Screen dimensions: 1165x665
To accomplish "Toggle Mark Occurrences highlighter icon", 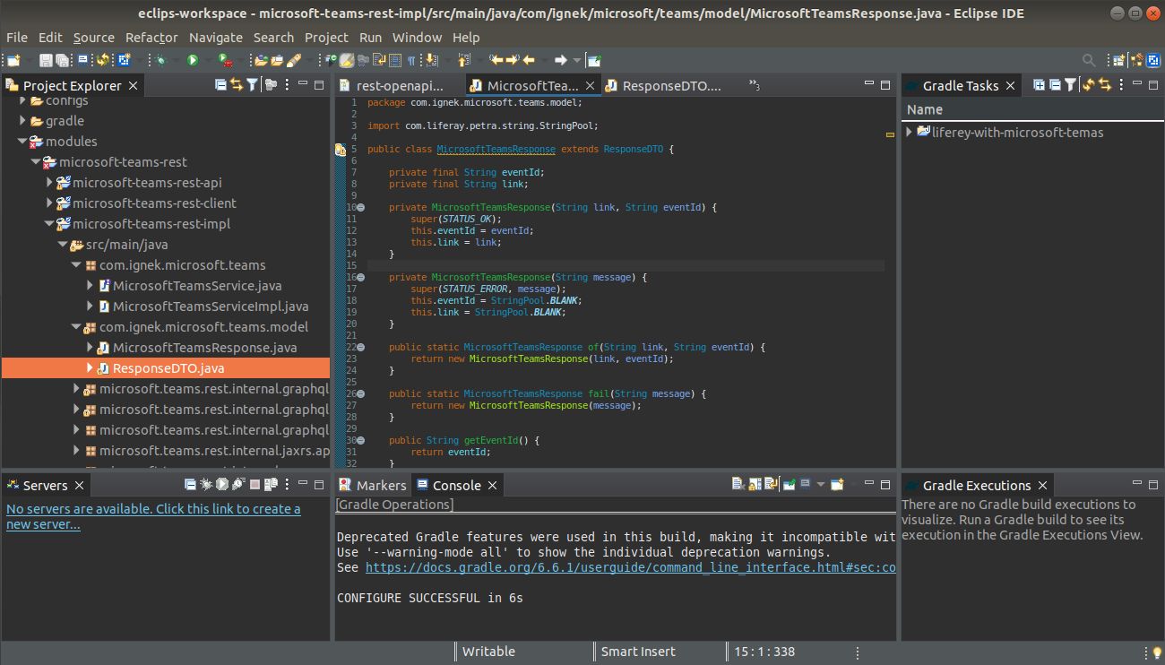I will click(x=347, y=60).
